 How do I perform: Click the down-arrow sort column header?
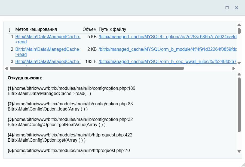10,29
